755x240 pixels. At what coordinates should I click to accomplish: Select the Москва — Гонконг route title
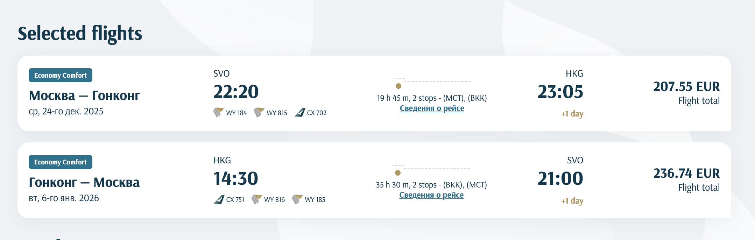point(84,96)
